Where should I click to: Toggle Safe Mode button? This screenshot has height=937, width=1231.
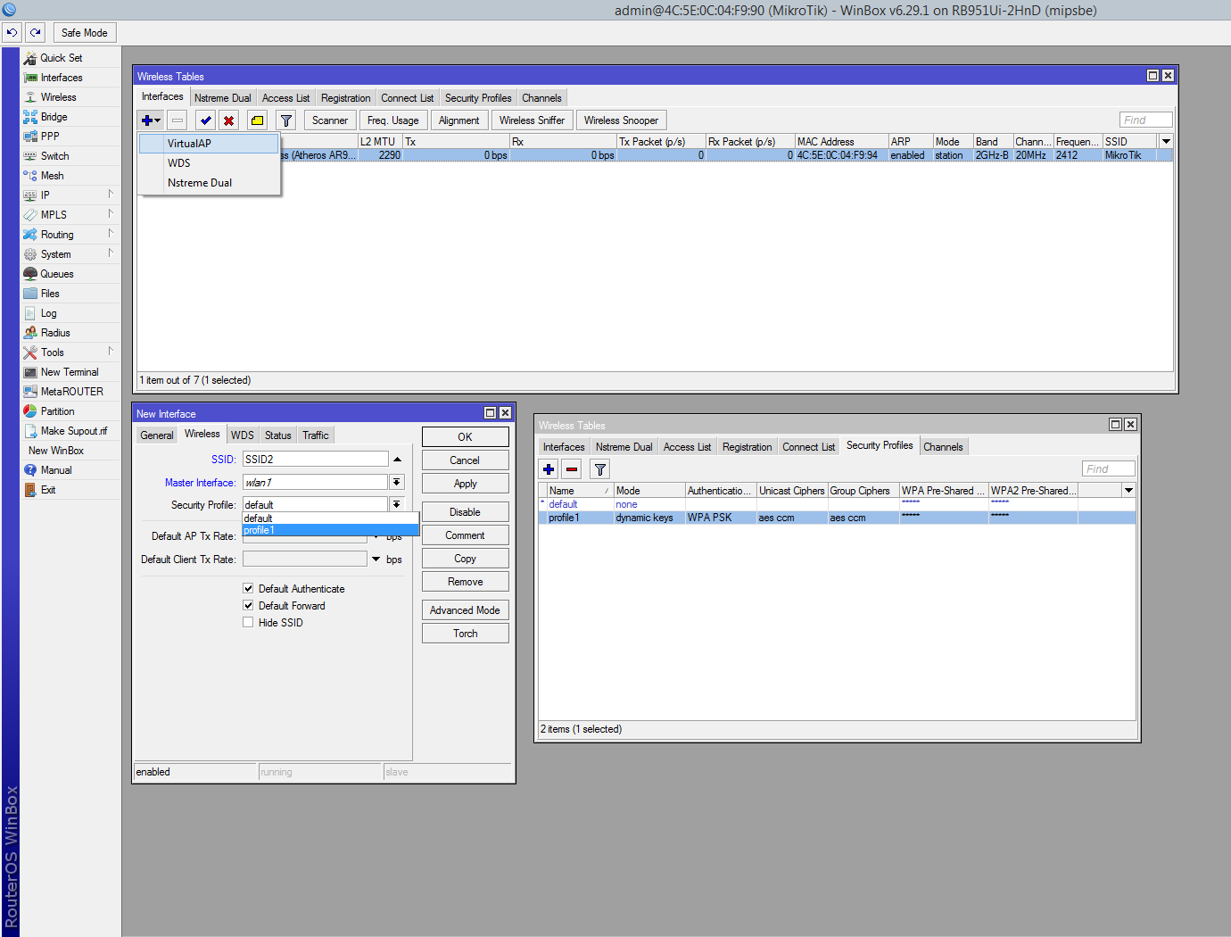[85, 33]
